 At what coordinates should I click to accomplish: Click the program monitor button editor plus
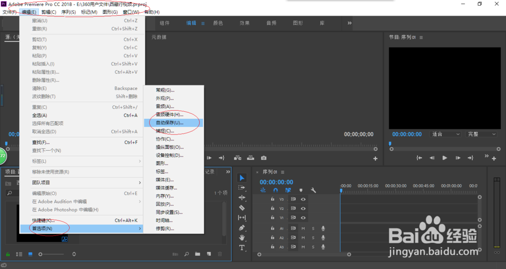pos(494,159)
